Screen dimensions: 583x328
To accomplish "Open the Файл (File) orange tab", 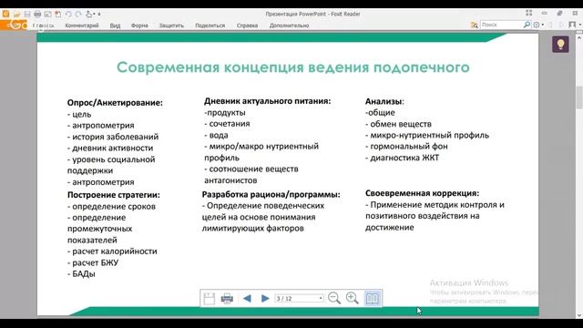I will click(x=14, y=26).
